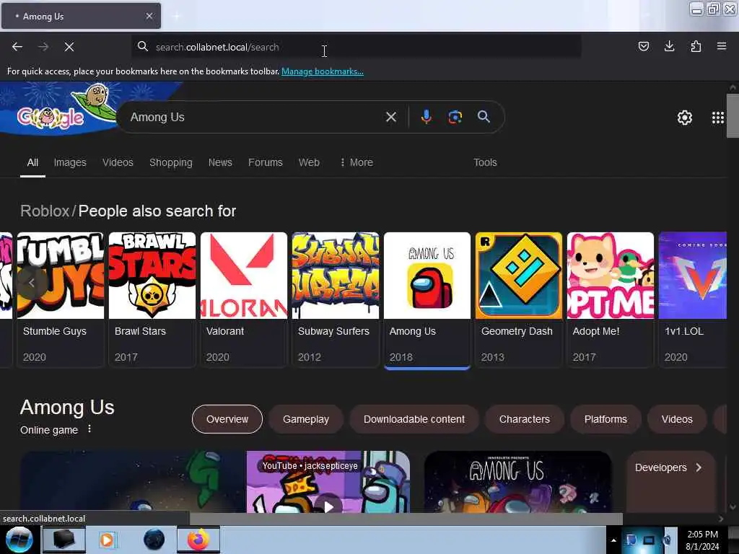Click in the Google search input field
The image size is (739, 554).
255,118
